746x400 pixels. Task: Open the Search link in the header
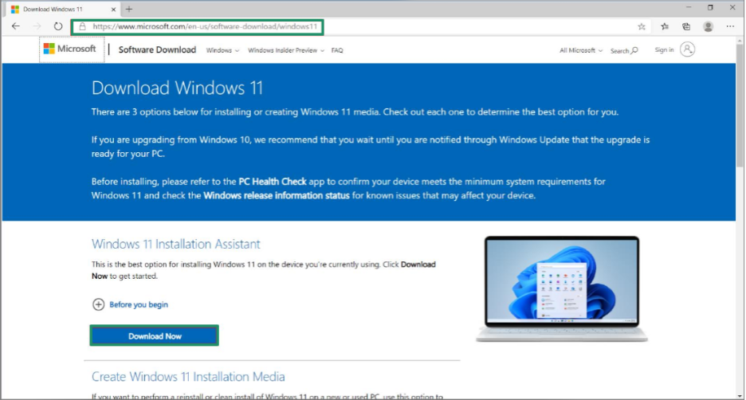pos(623,50)
